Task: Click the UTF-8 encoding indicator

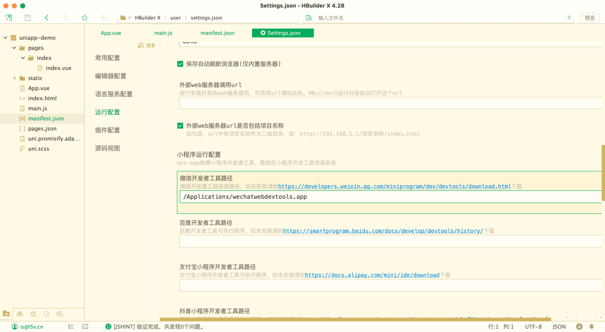Action: (533, 326)
